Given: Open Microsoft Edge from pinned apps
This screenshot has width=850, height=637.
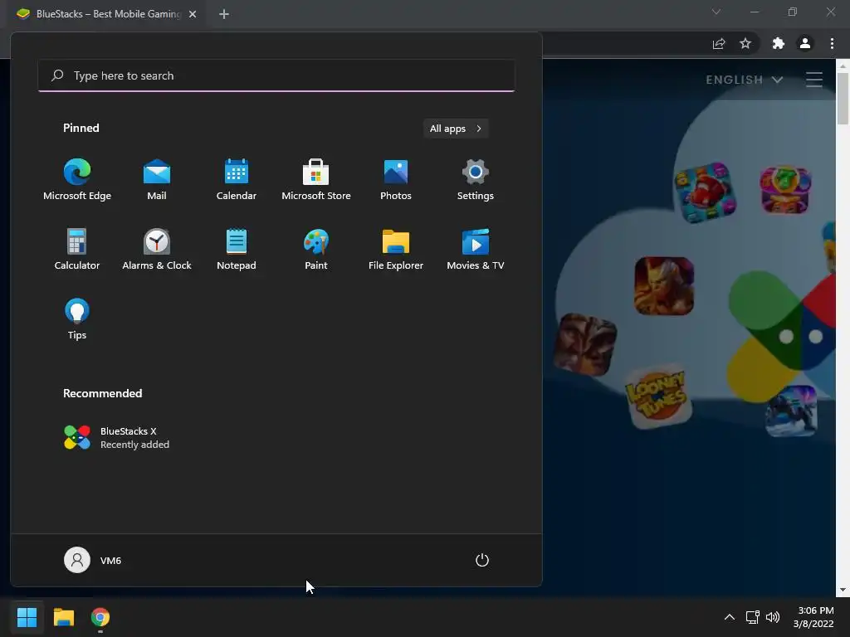Looking at the screenshot, I should pos(77,180).
